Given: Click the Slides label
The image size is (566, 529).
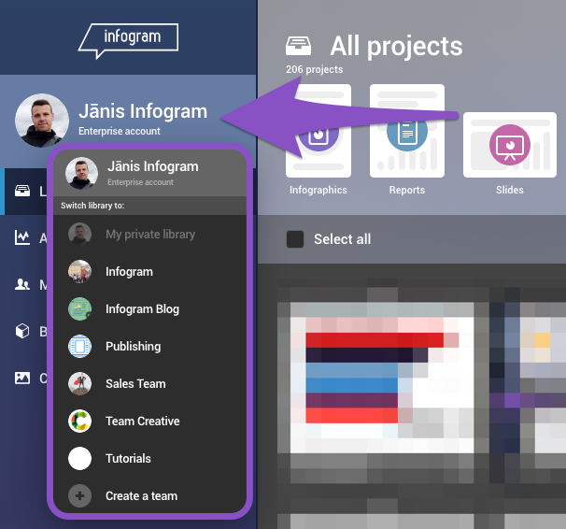Looking at the screenshot, I should (510, 190).
